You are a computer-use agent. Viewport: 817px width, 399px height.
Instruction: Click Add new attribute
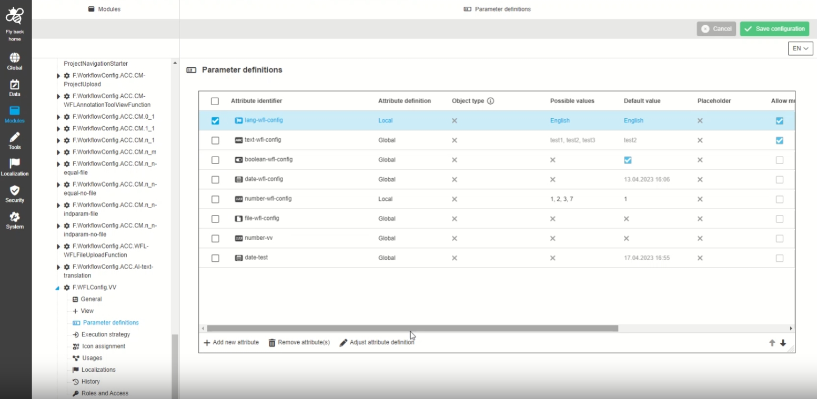click(231, 343)
